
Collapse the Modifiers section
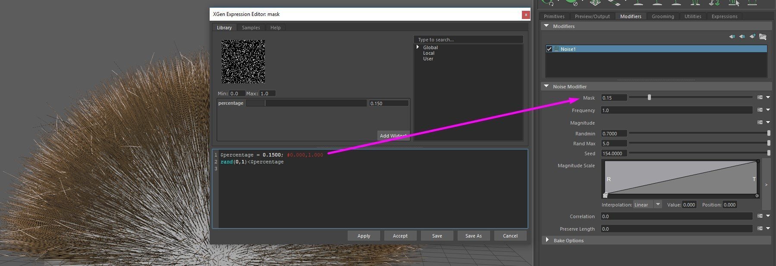tap(547, 26)
